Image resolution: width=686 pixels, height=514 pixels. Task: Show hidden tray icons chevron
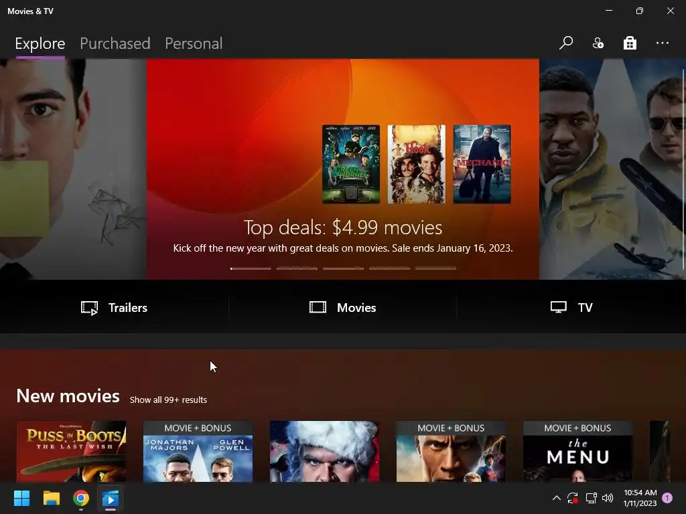[x=557, y=498]
